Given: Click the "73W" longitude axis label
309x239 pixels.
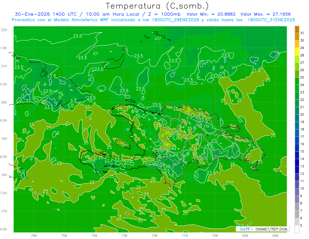Looking at the screenshot, I should click(x=124, y=236).
